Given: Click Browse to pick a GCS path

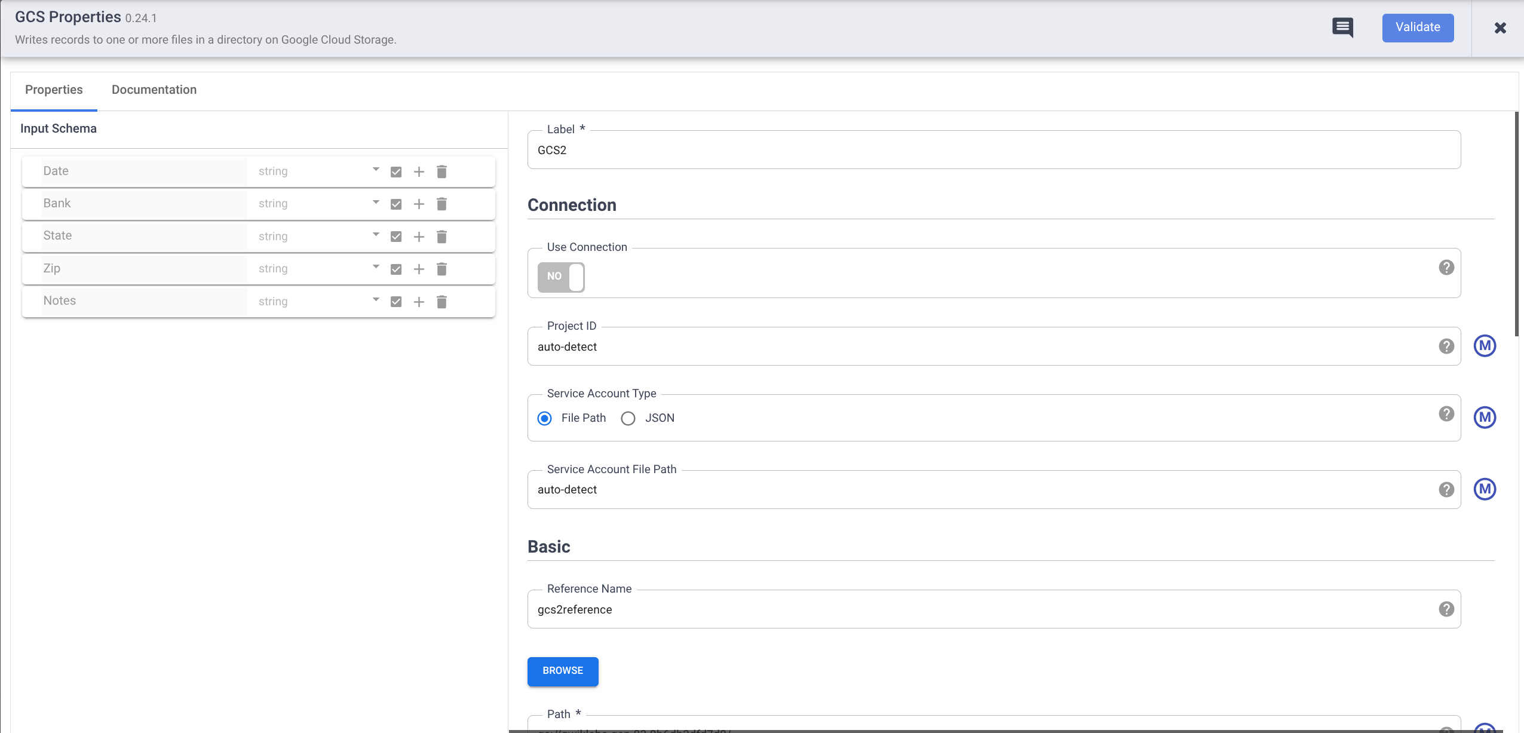Looking at the screenshot, I should point(562,671).
